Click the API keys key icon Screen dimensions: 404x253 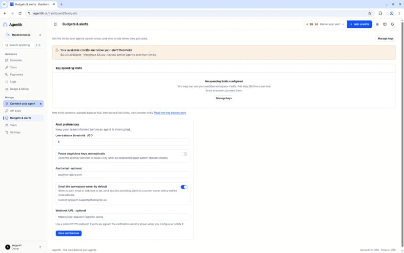7,111
